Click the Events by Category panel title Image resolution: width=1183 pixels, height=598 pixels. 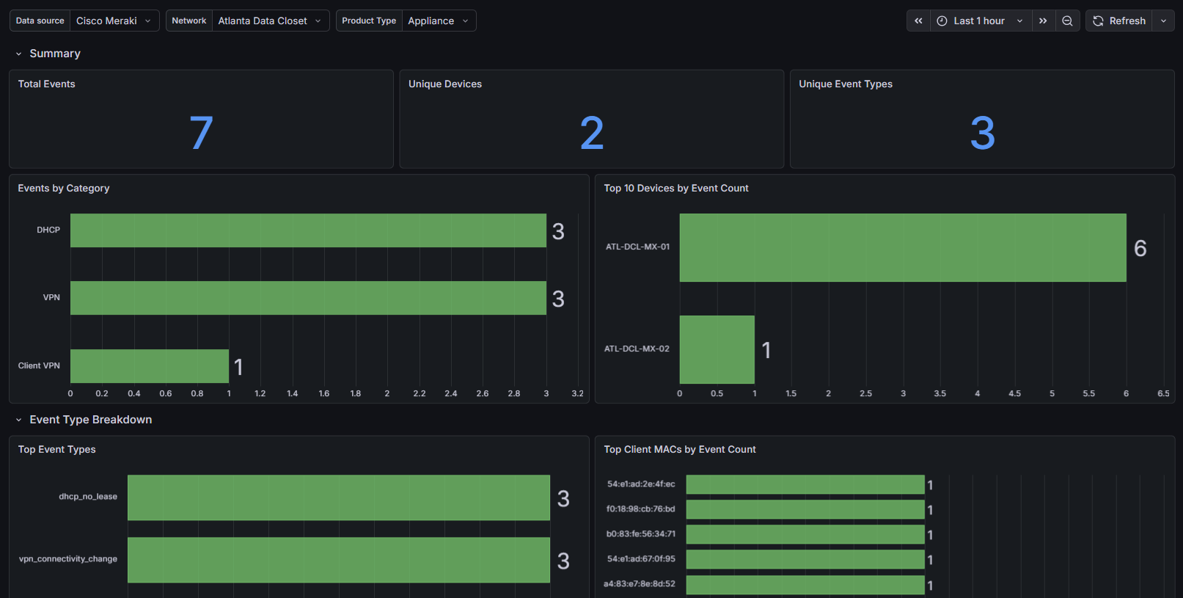click(64, 188)
